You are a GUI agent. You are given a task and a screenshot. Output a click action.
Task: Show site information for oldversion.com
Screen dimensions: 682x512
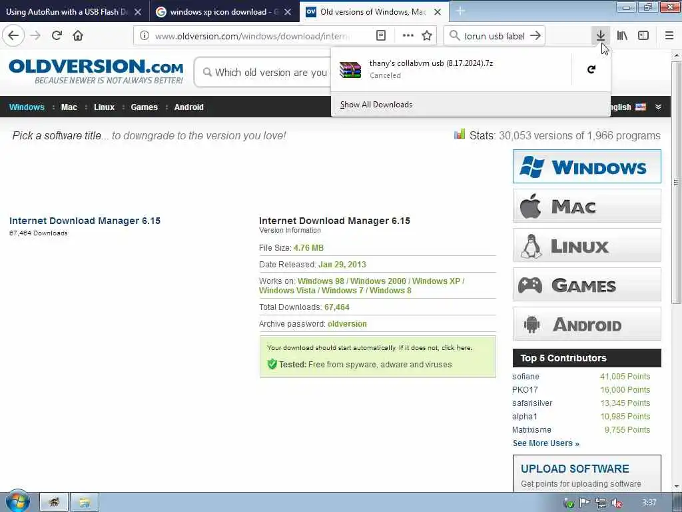(145, 36)
